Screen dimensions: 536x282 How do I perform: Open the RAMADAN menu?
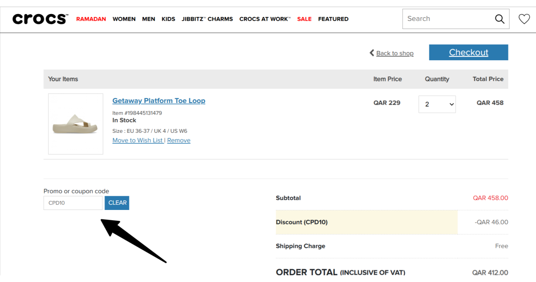point(91,19)
